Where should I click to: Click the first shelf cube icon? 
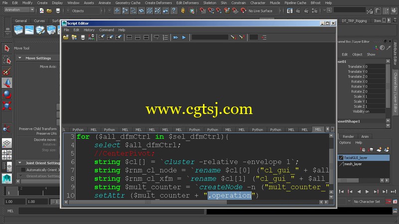[x=18, y=30]
